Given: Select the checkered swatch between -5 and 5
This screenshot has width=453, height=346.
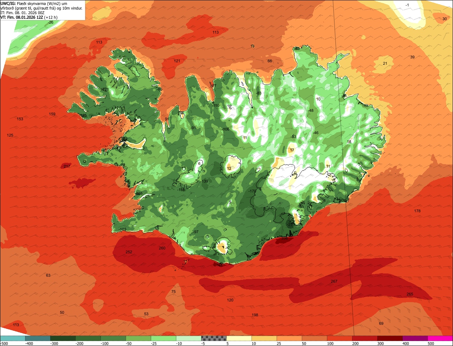Looking at the screenshot, I should click(214, 339).
